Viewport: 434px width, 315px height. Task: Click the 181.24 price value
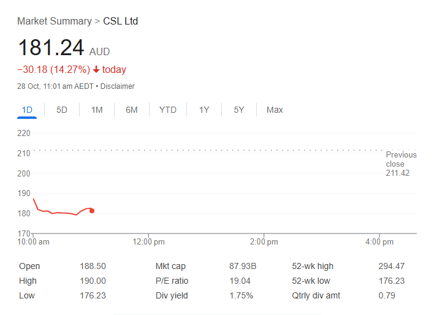tap(51, 48)
